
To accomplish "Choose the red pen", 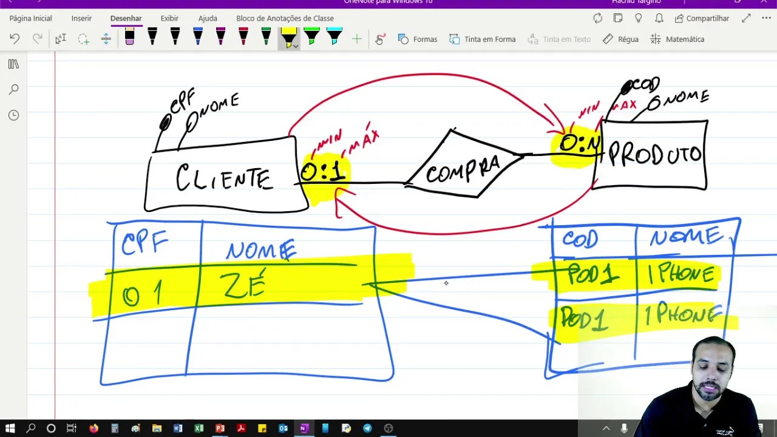I will click(243, 38).
